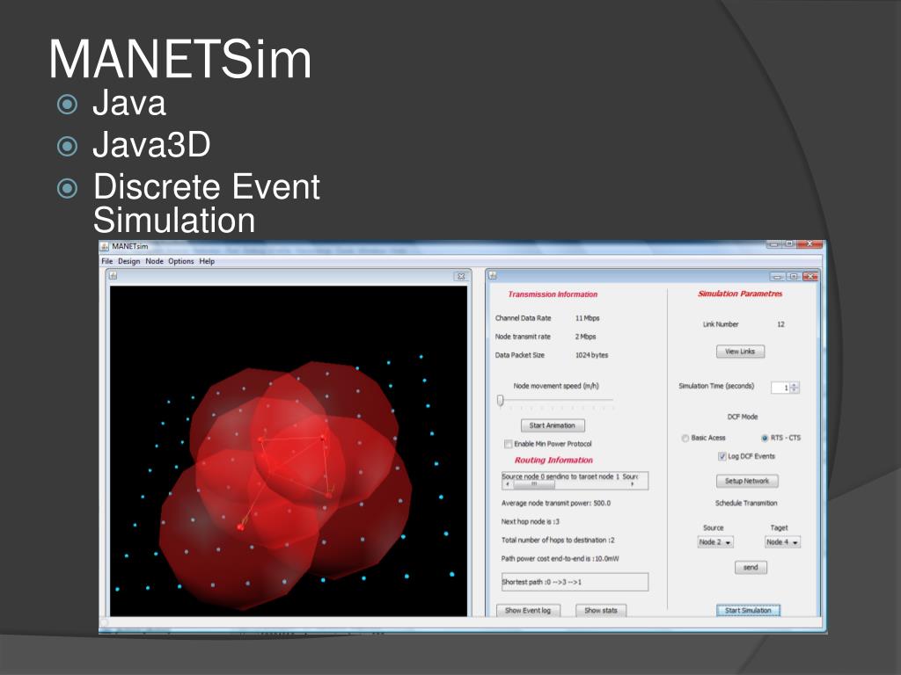901x675 pixels.
Task: Click the routing scrollbar left arrow
Action: pyautogui.click(x=507, y=484)
